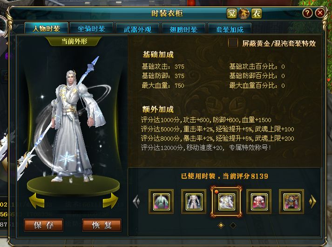
Task: Show next costumes with right arrow
Action: click(312, 201)
